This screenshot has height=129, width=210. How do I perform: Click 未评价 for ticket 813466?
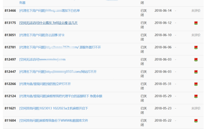pyautogui.click(x=196, y=11)
